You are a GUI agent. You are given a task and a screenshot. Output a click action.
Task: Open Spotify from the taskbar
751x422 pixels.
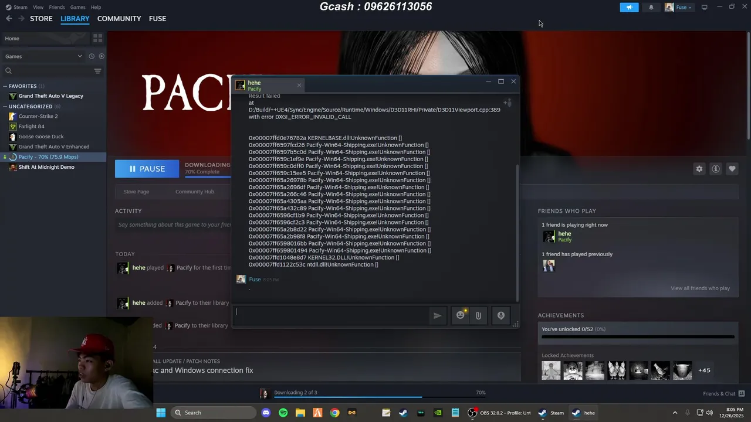pos(283,413)
